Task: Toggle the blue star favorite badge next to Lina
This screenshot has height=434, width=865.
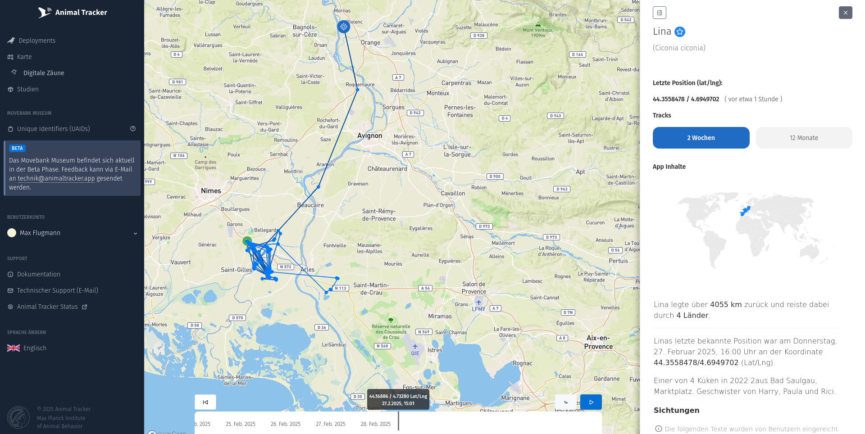Action: [680, 32]
